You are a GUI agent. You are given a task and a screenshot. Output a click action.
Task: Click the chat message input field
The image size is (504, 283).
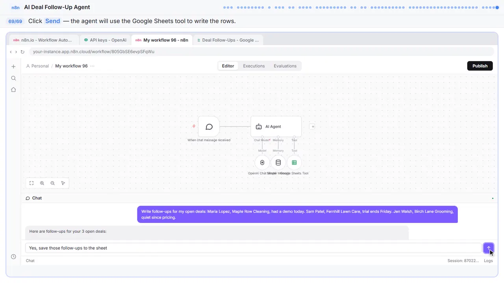(254, 248)
